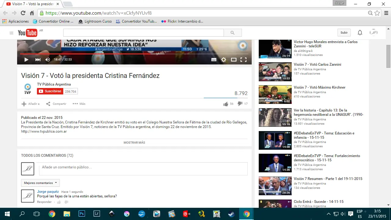This screenshot has width=391, height=220.
Task: Seek along the red video progress bar
Action: pyautogui.click(x=134, y=54)
